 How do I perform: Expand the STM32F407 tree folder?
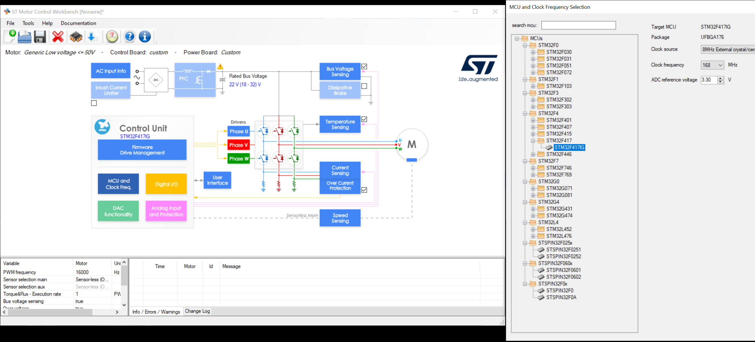coord(533,127)
